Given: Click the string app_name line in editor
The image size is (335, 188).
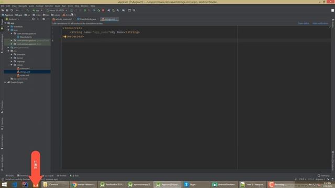Looking at the screenshot, I should coord(105,32).
